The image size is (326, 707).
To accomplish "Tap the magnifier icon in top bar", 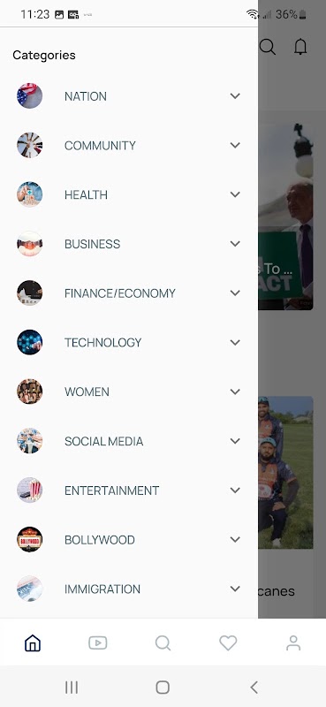I will tap(268, 47).
